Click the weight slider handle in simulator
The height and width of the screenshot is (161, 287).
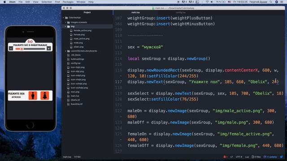pos(22,49)
